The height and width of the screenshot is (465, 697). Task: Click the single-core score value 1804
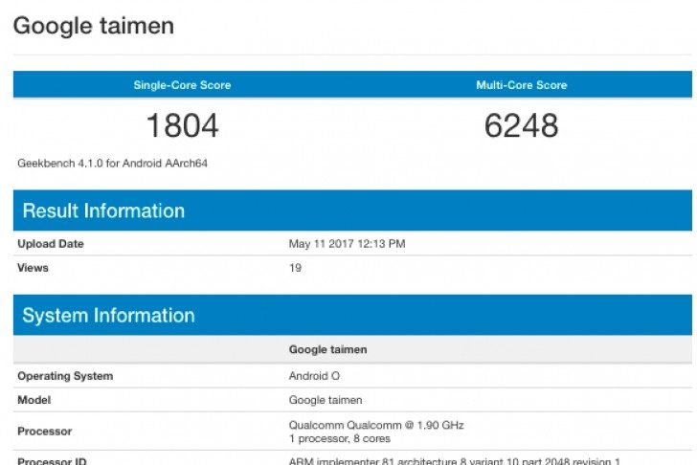click(182, 125)
